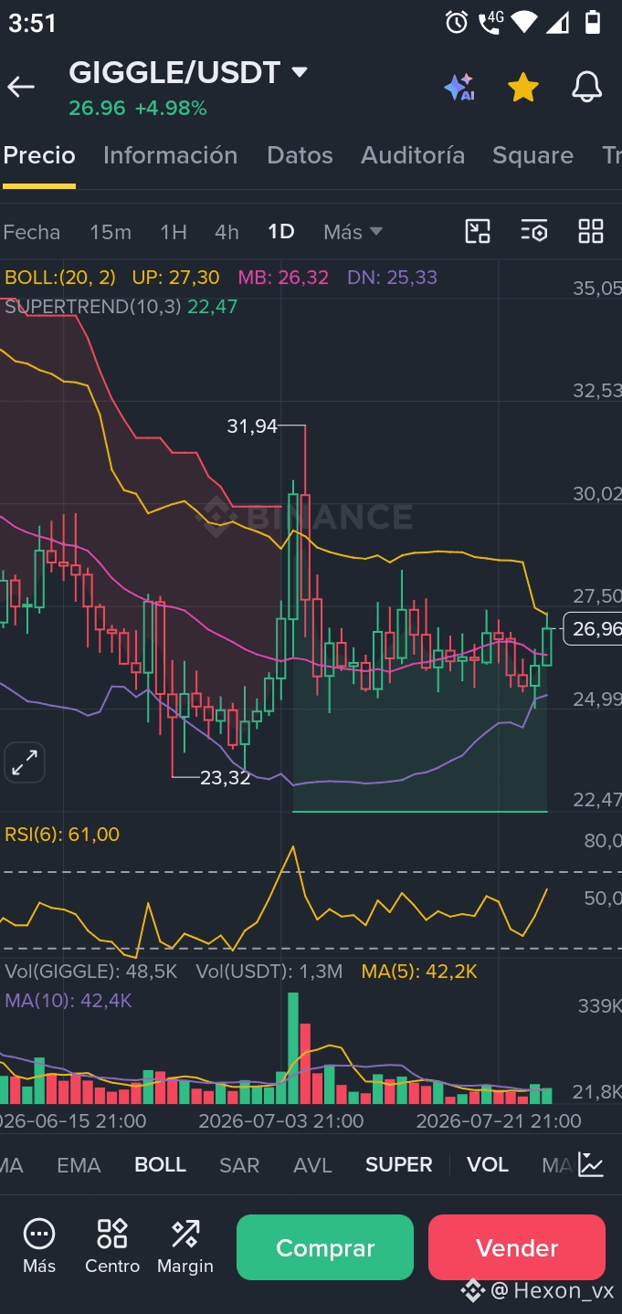Select the Fecha chart interval

tap(31, 232)
